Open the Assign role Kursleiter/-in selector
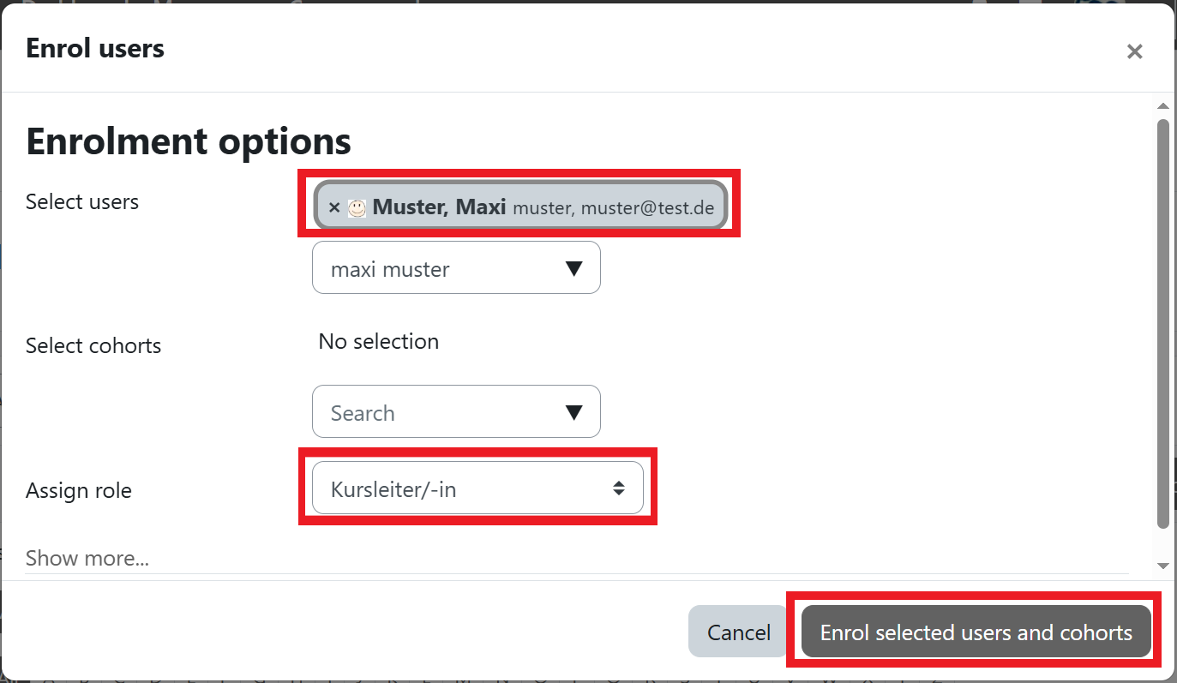Screen dimensions: 1177x683 point(477,488)
